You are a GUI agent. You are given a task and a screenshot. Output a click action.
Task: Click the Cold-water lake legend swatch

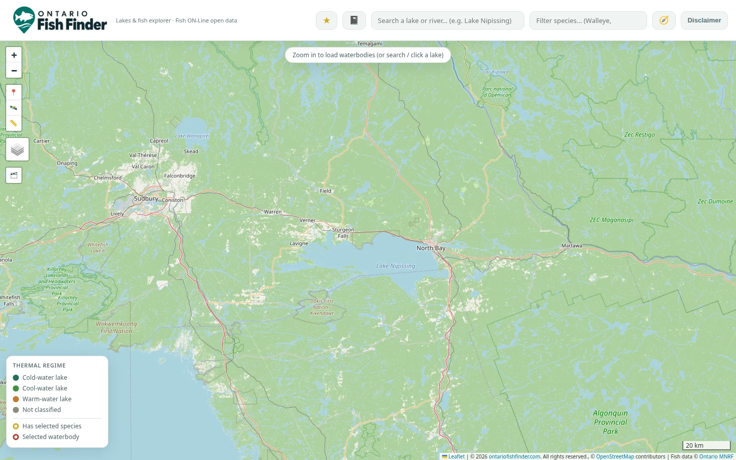(x=16, y=378)
